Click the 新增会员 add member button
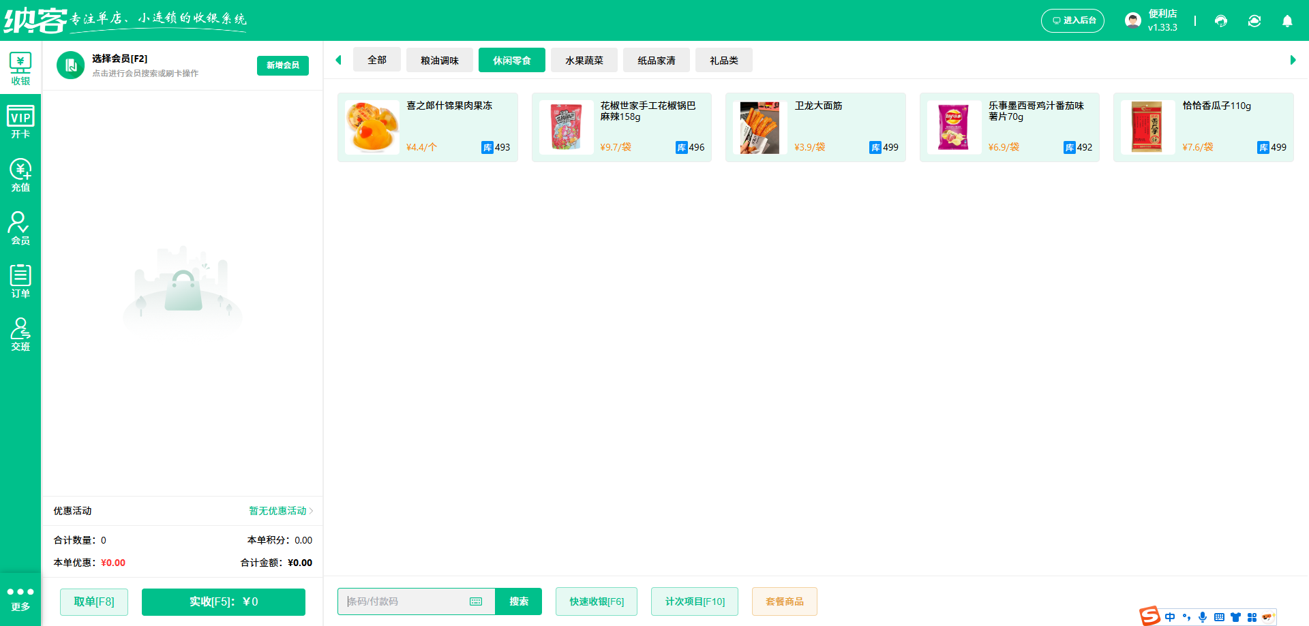 click(x=282, y=65)
